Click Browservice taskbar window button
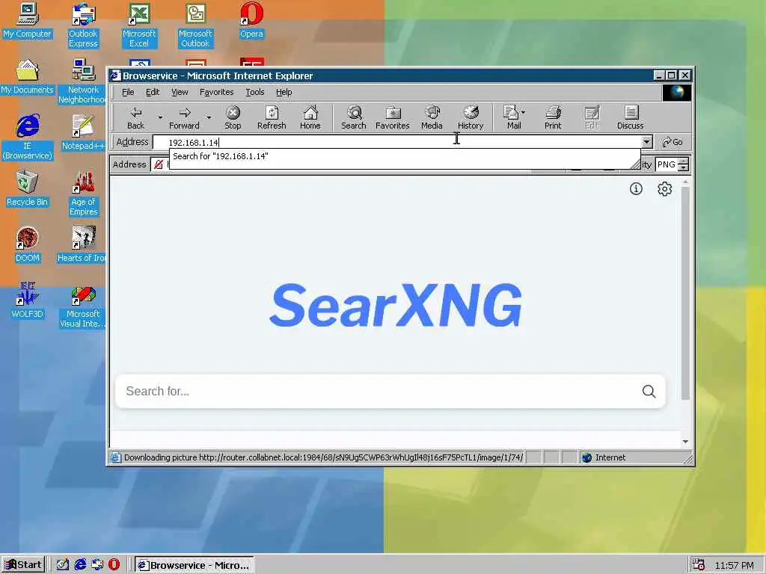766x574 pixels. coord(194,565)
